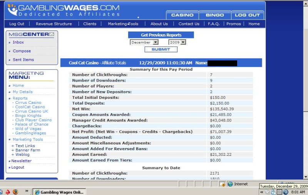Show hidden system tray icons
The height and width of the screenshot is (195, 308).
point(262,192)
